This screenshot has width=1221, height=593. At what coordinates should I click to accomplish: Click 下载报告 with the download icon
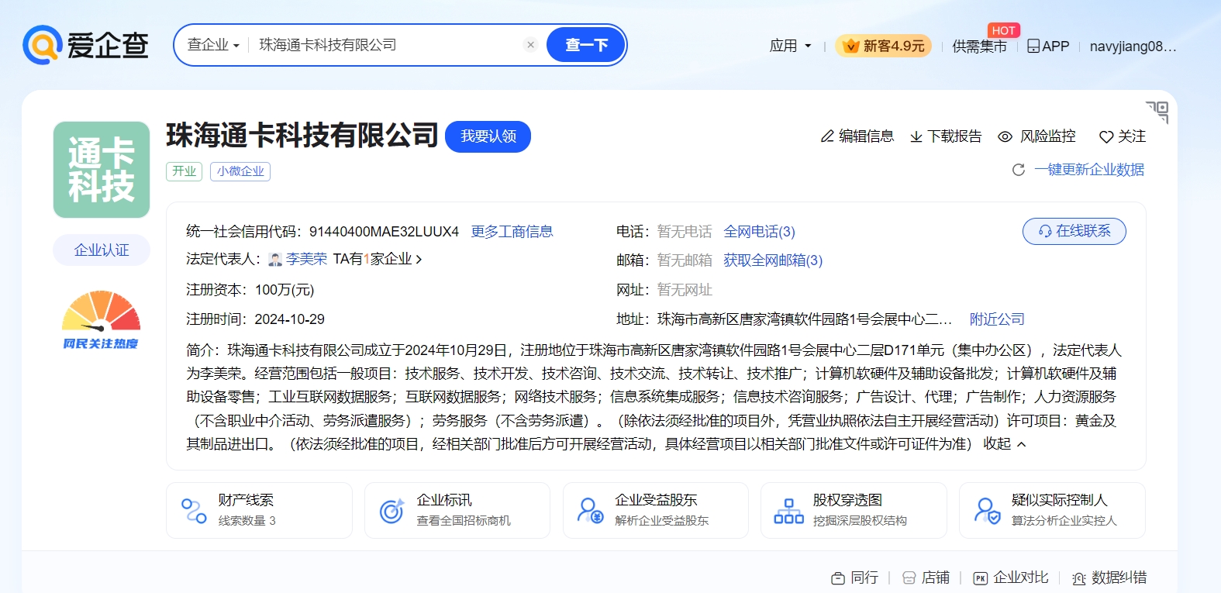[946, 136]
